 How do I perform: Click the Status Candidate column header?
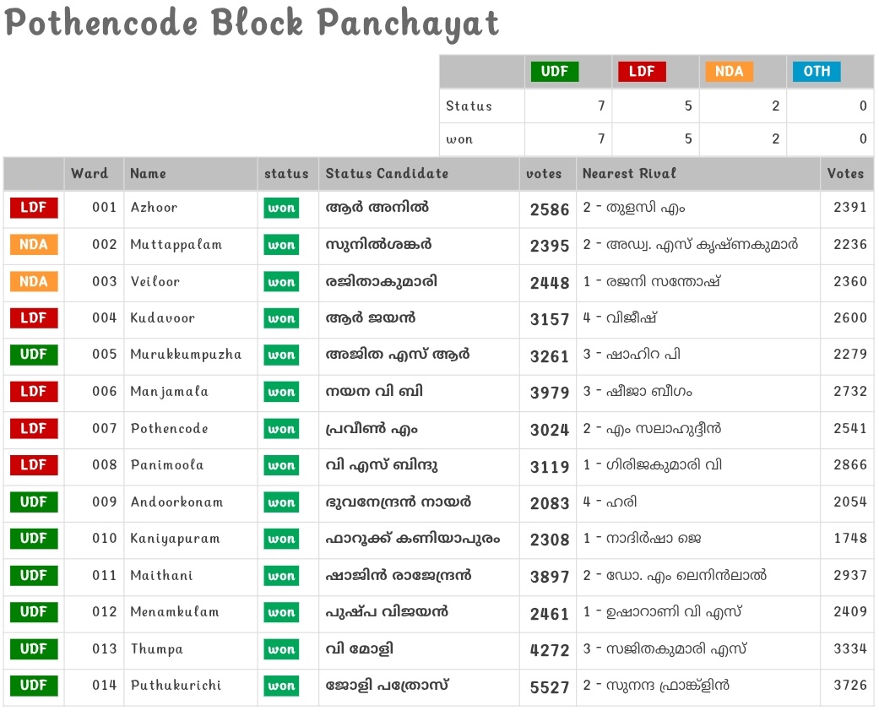tap(387, 173)
